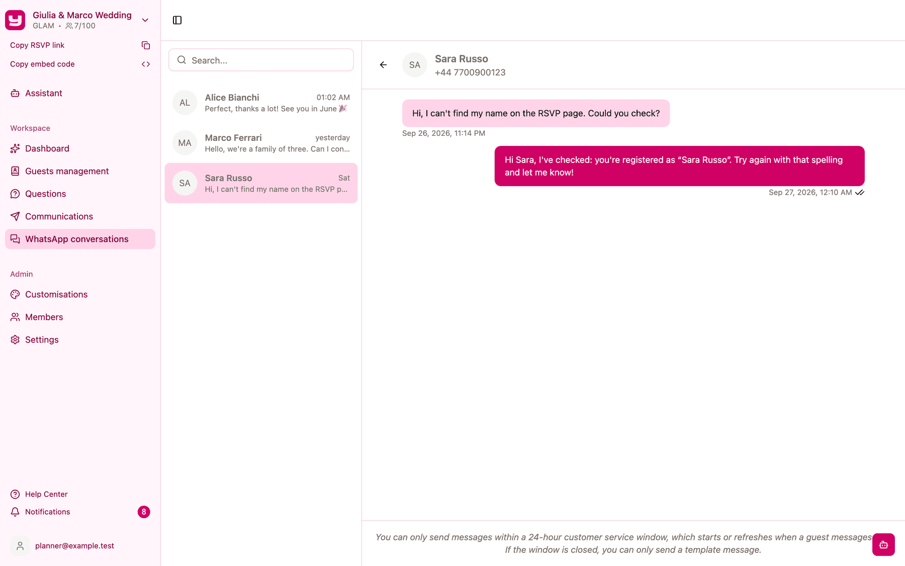Click the Guests management contact icon
Image resolution: width=905 pixels, height=566 pixels.
click(x=15, y=171)
